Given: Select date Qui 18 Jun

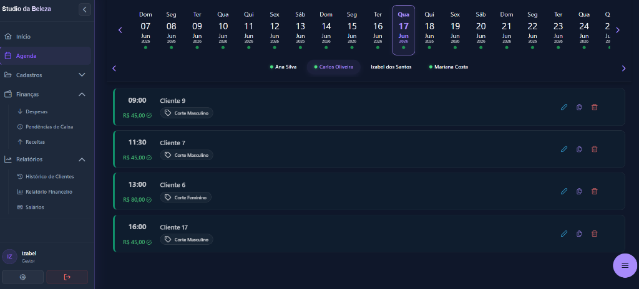Looking at the screenshot, I should 429,30.
